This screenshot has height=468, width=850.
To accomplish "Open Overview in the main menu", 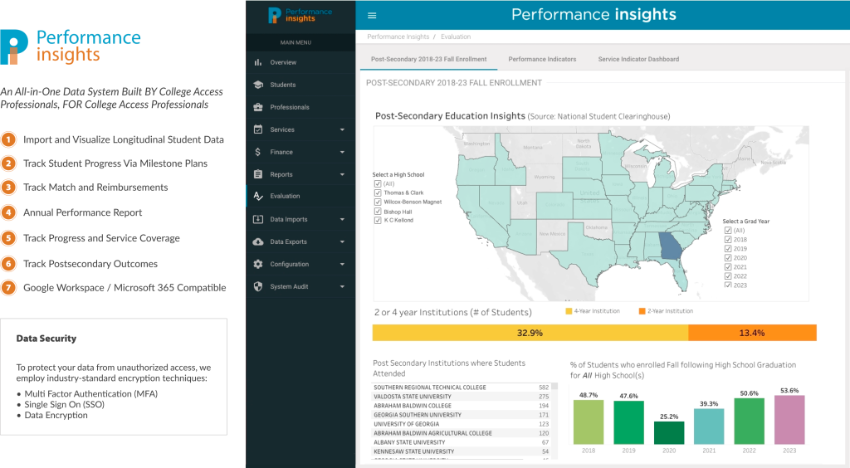I will [x=300, y=62].
